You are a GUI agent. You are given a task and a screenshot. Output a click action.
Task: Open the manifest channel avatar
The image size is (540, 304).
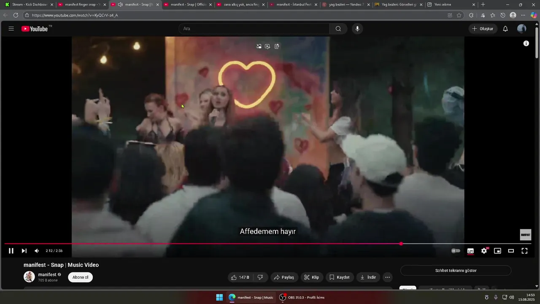click(x=29, y=277)
